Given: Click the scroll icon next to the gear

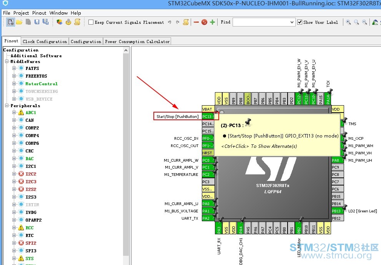Looking at the screenshot, I should pos(77,22).
